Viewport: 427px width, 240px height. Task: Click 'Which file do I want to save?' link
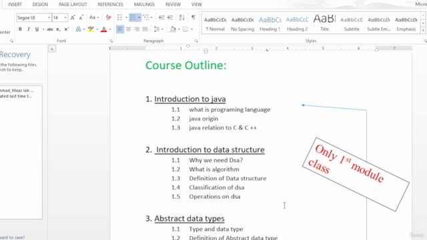pos(12,237)
